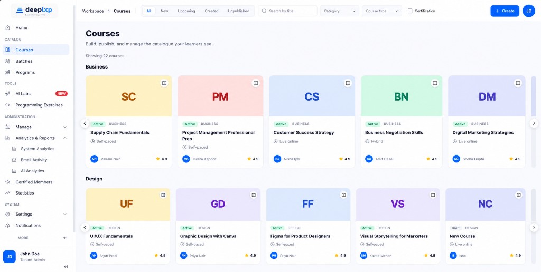Screen dimensions: 541x272
Task: Click the book icon on Graphic Design with Canva card
Action: pos(254,195)
